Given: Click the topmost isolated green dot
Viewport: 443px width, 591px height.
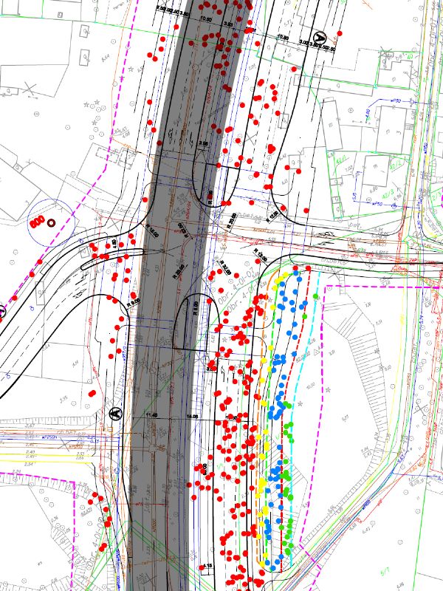Looking at the screenshot, I should coord(315,296).
